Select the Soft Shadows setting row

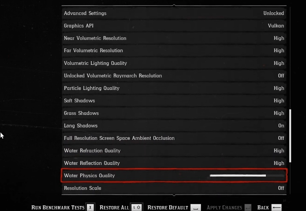coord(174,101)
